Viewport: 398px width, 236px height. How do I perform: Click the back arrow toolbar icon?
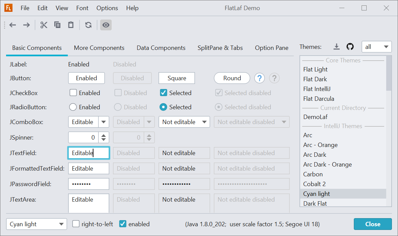tap(13, 25)
